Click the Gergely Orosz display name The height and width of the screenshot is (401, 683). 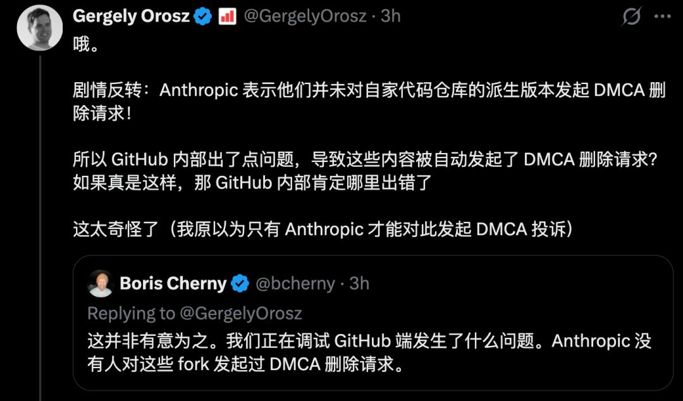coord(132,16)
